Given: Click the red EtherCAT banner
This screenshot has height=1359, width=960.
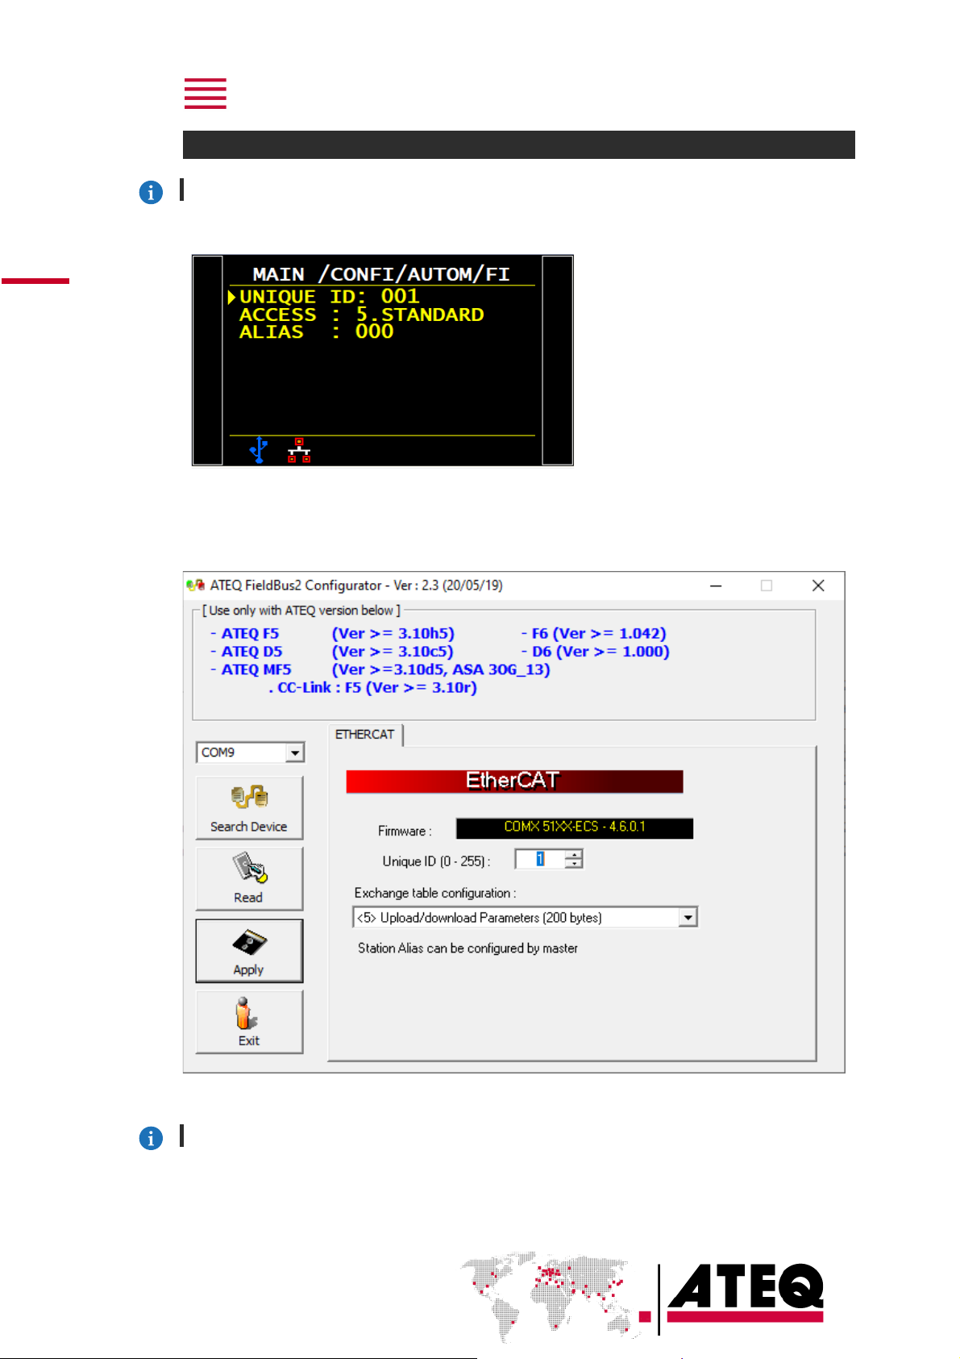Looking at the screenshot, I should click(x=514, y=781).
